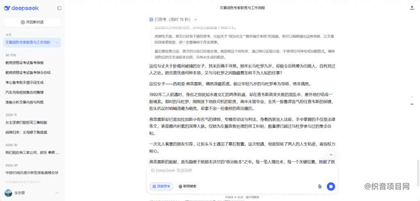The height and width of the screenshot is (201, 420).
Task: Open the 战神归来：丈母娘下跪显威 conversation
Action: [x=32, y=132]
